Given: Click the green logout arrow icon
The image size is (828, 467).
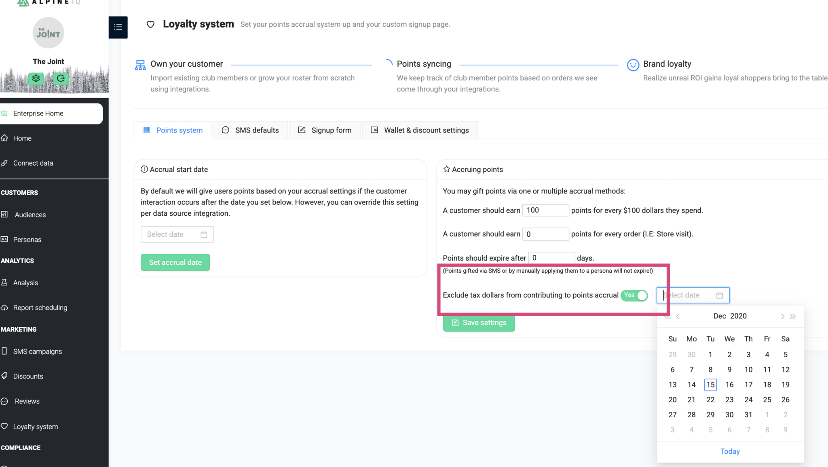Looking at the screenshot, I should click(61, 78).
